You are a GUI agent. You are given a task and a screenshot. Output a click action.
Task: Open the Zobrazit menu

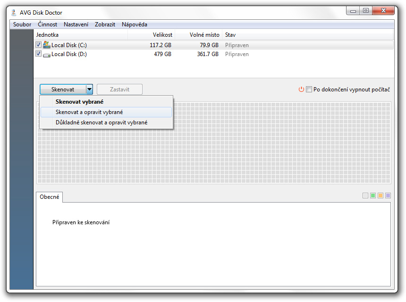[105, 24]
